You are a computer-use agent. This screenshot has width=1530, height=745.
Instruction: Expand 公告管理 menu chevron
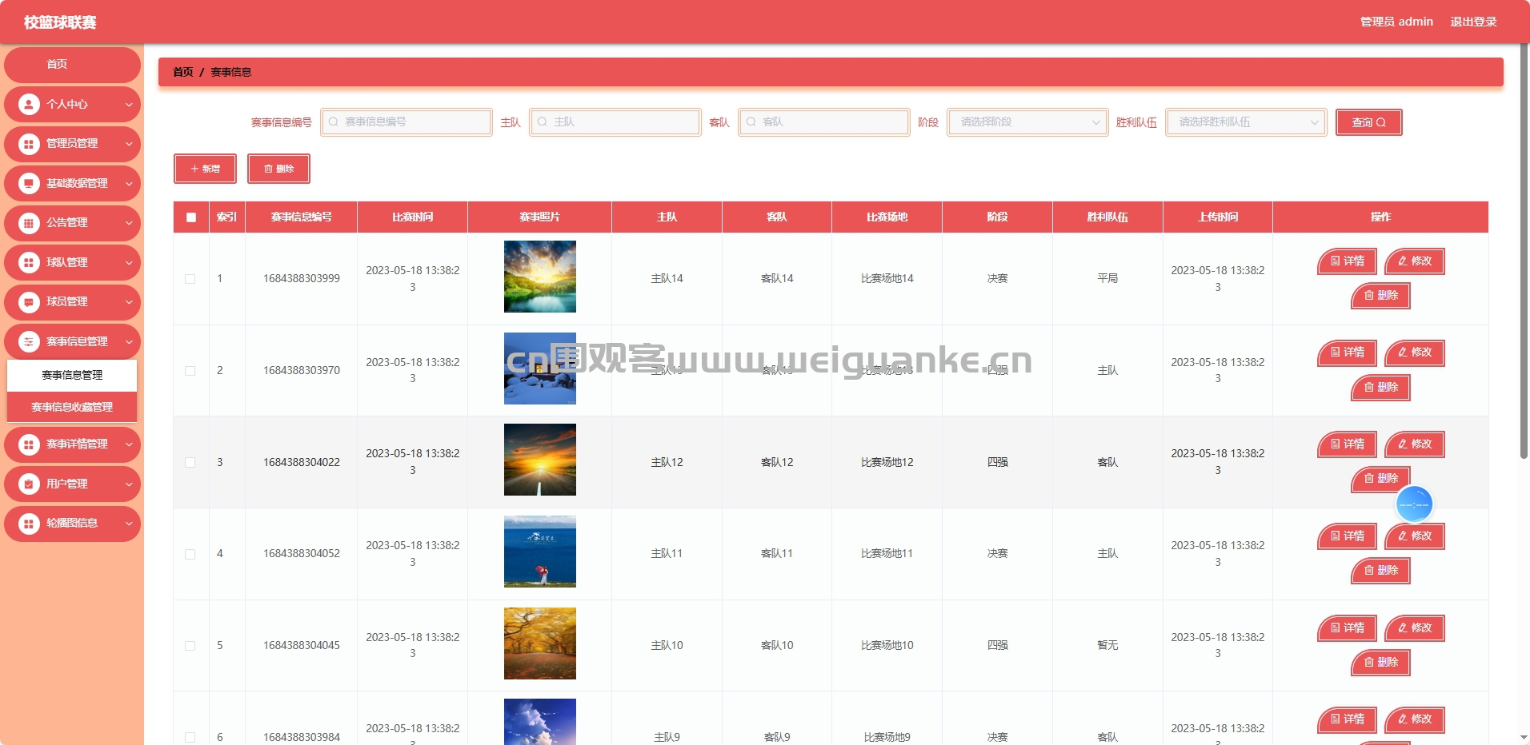tap(129, 223)
